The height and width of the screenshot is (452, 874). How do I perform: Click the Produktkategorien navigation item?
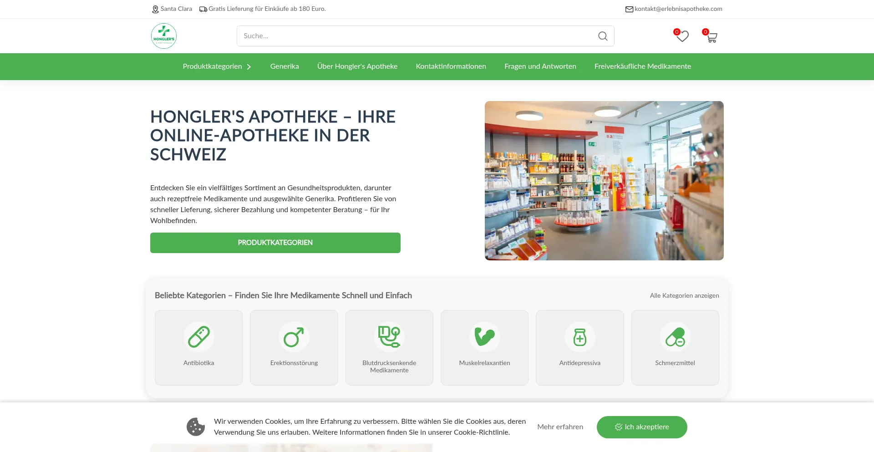212,66
